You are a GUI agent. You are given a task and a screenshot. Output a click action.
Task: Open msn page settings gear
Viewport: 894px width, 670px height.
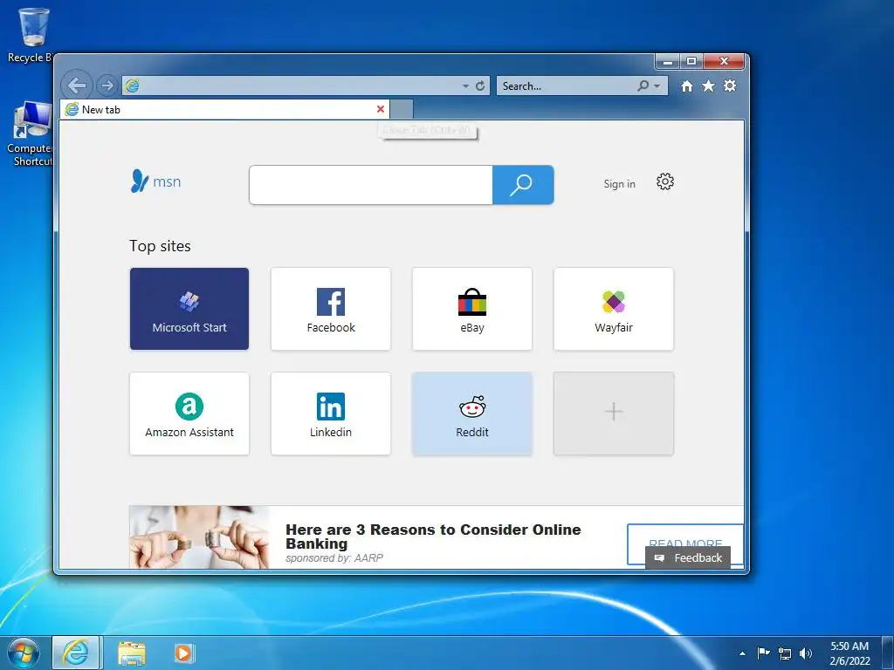click(664, 181)
